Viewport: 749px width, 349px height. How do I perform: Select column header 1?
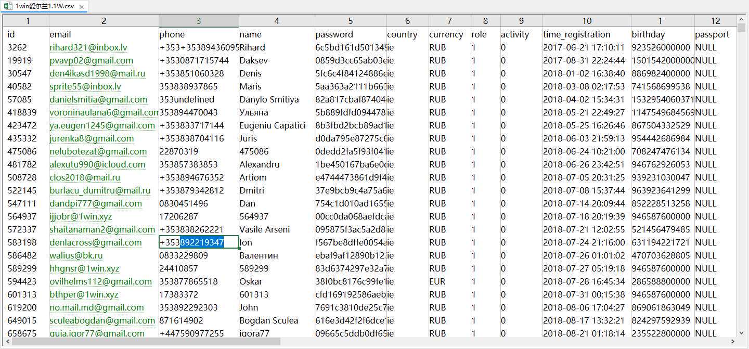(x=27, y=21)
